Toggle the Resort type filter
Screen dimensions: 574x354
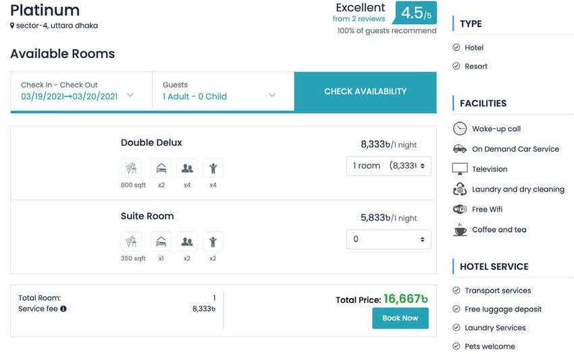(456, 66)
